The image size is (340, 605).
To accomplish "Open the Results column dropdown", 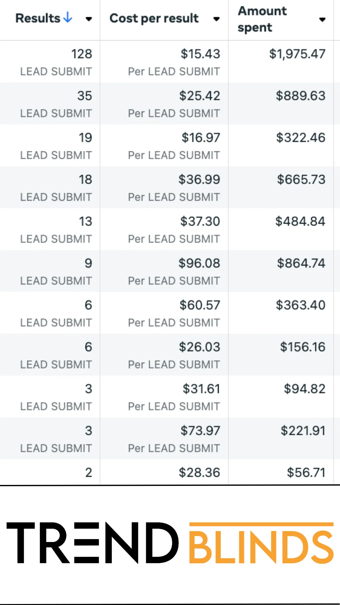I will [x=89, y=19].
